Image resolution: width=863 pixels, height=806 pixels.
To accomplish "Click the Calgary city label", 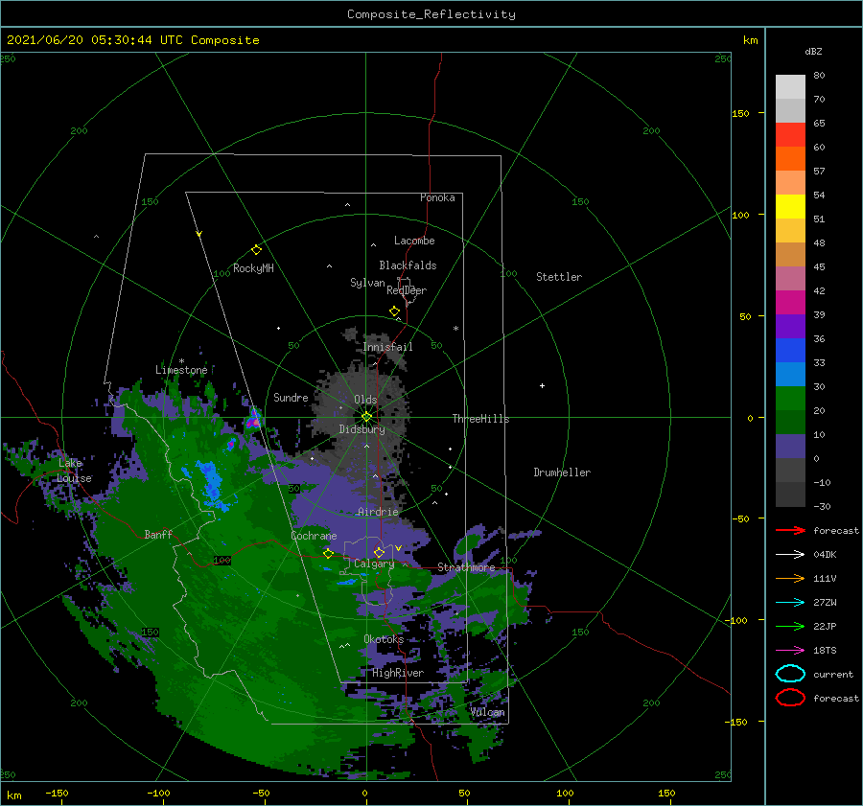I will (x=374, y=564).
